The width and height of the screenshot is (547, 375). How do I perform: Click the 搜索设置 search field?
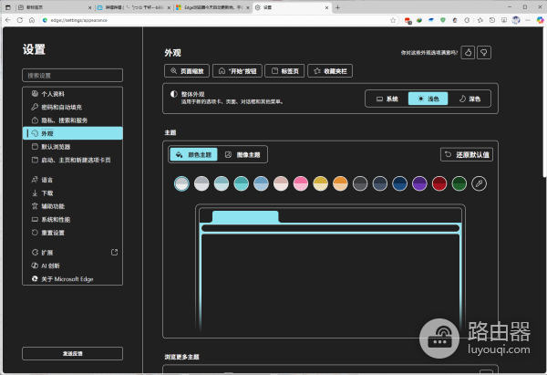(73, 76)
